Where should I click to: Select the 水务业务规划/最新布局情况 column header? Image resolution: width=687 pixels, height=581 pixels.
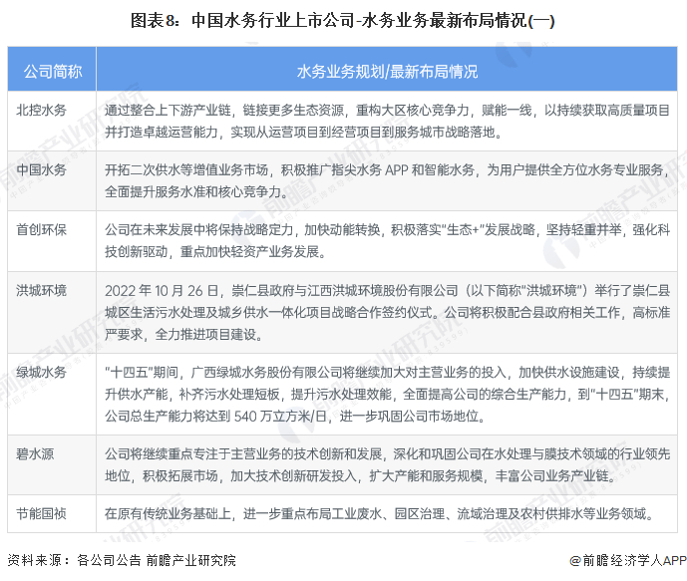point(387,71)
